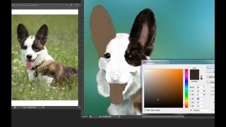Click the G value field showing 43
This screenshot has height=127, width=226.
pos(200,102)
